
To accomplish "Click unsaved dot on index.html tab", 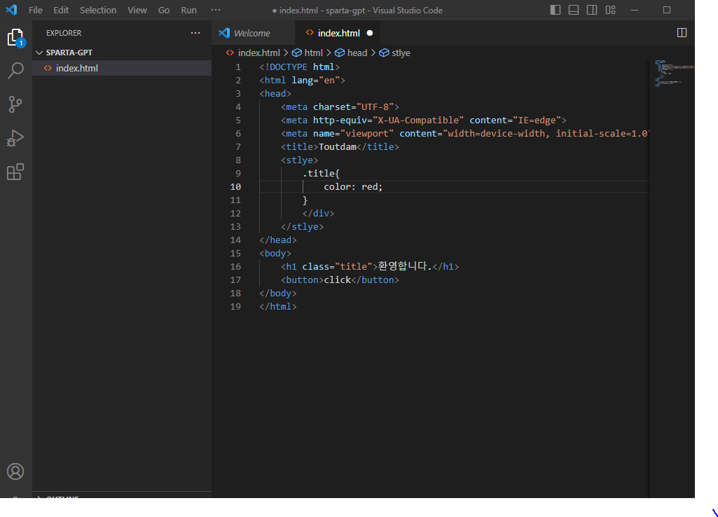I will point(370,33).
